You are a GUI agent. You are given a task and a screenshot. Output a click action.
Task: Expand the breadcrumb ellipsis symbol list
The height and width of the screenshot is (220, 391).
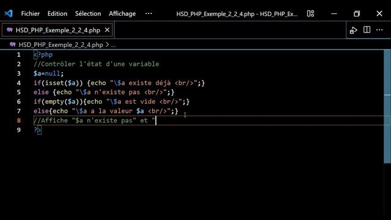point(113,45)
